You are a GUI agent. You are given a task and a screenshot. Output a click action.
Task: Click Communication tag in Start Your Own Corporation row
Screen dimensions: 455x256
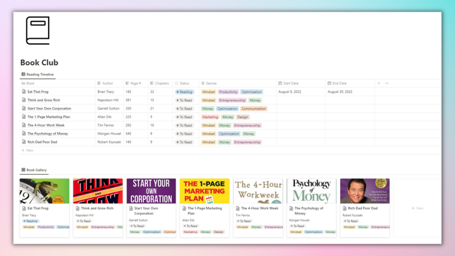point(254,109)
